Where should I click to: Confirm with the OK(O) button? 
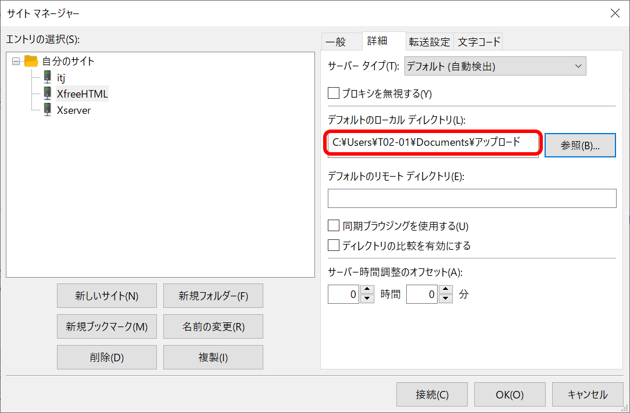pos(510,394)
